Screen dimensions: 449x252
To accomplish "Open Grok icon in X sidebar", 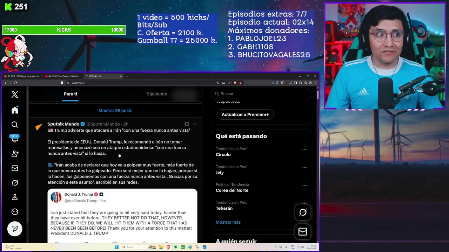I will [15, 183].
